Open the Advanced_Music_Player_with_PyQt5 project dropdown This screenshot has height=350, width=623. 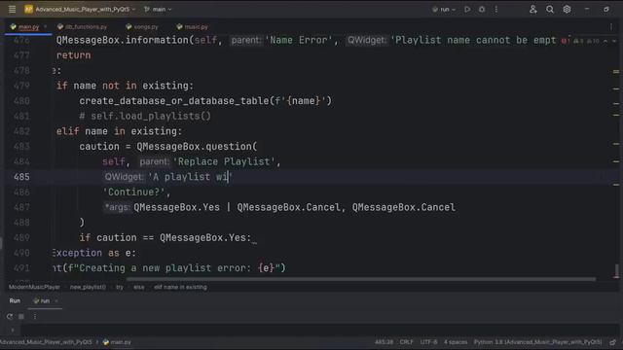[80, 9]
